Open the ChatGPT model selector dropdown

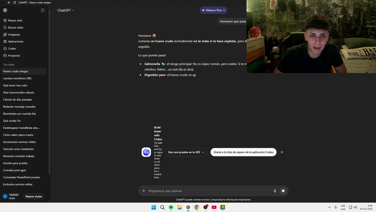(66, 10)
